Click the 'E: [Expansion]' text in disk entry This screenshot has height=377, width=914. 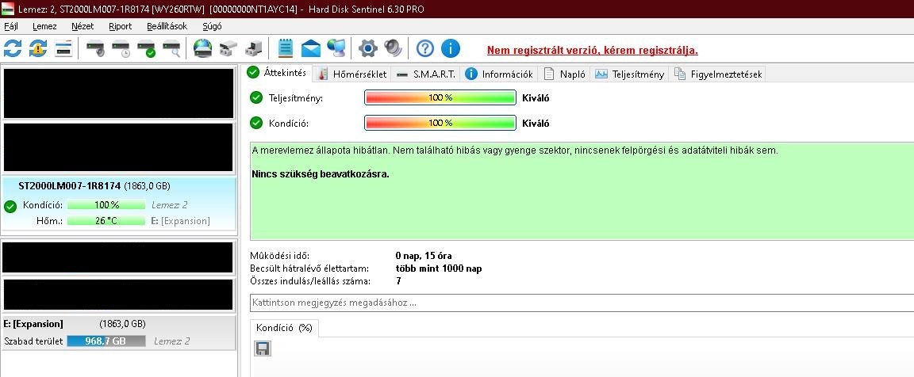(x=180, y=221)
